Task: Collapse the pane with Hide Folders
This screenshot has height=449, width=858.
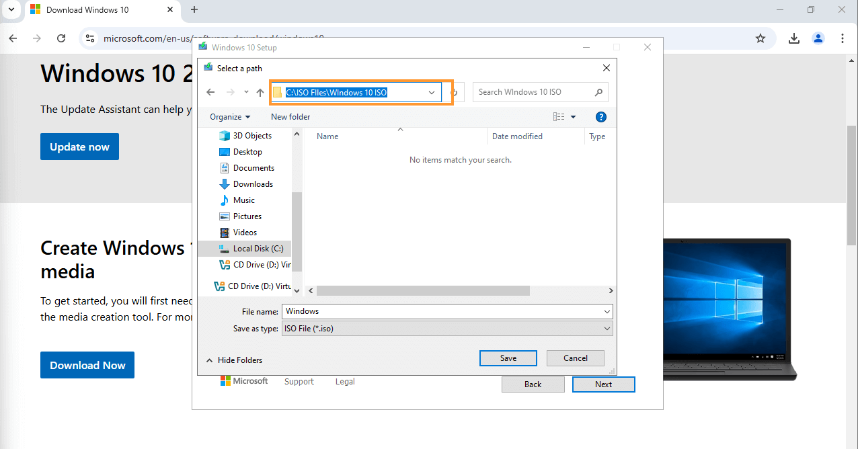Action: coord(234,360)
